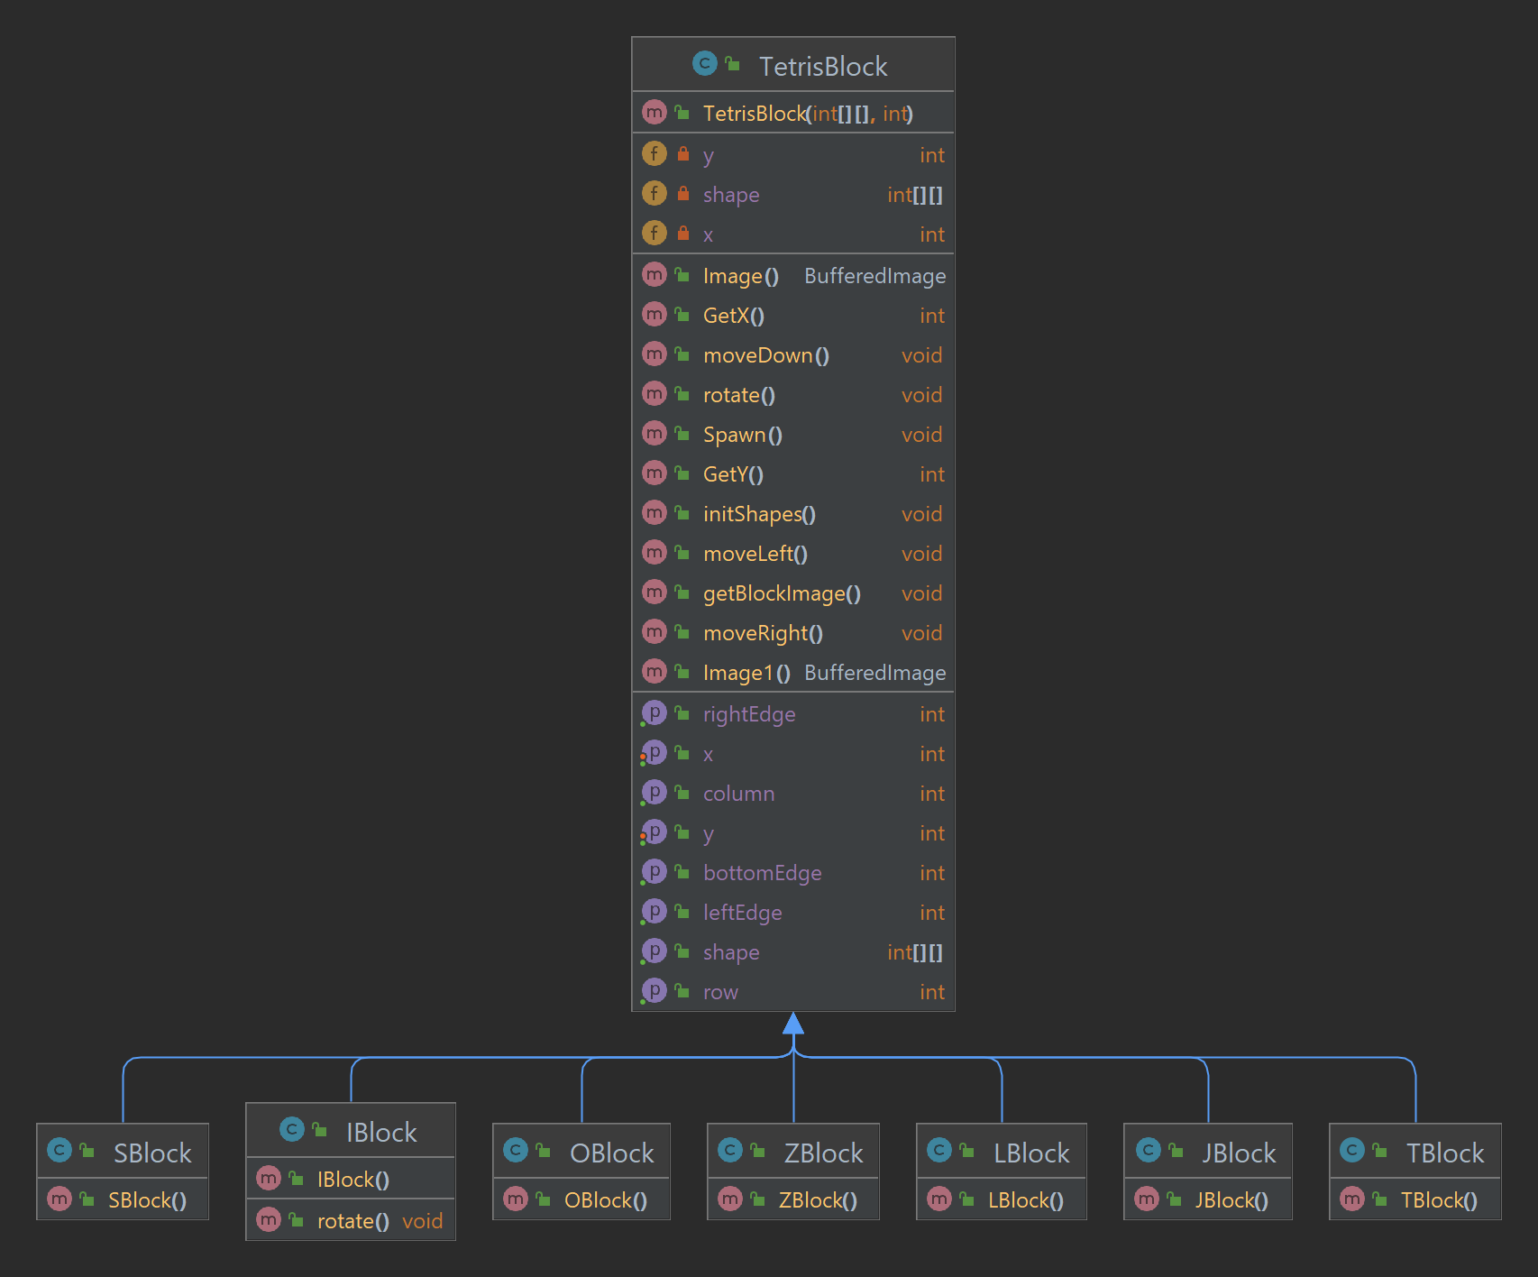Click the class icon of LBlock
The image size is (1538, 1277).
[939, 1150]
